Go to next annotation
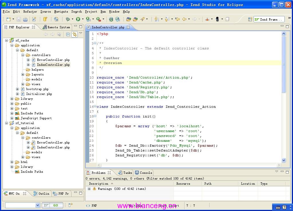This screenshot has height=211, width=293. [157, 19]
